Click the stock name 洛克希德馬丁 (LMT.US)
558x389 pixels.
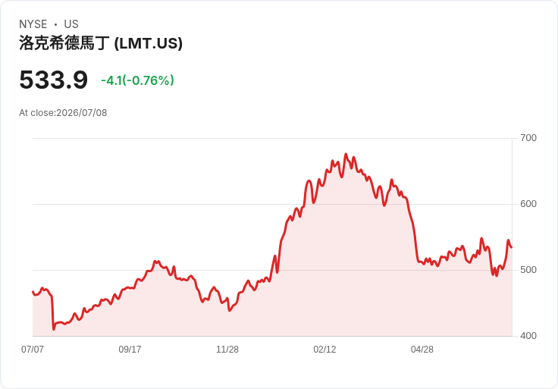pyautogui.click(x=101, y=43)
